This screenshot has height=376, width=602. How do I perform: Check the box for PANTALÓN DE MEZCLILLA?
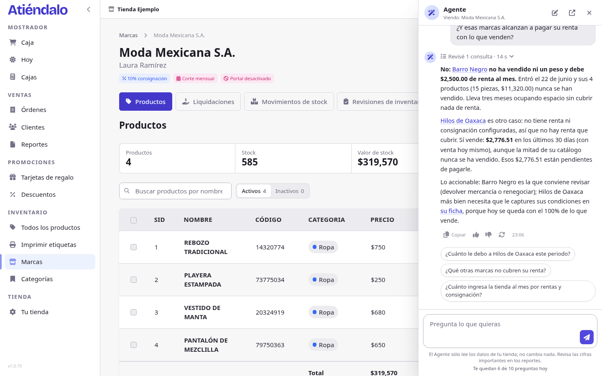point(133,345)
